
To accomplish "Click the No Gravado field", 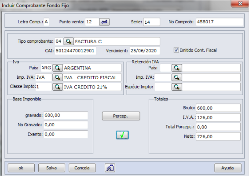I will click(66, 125).
